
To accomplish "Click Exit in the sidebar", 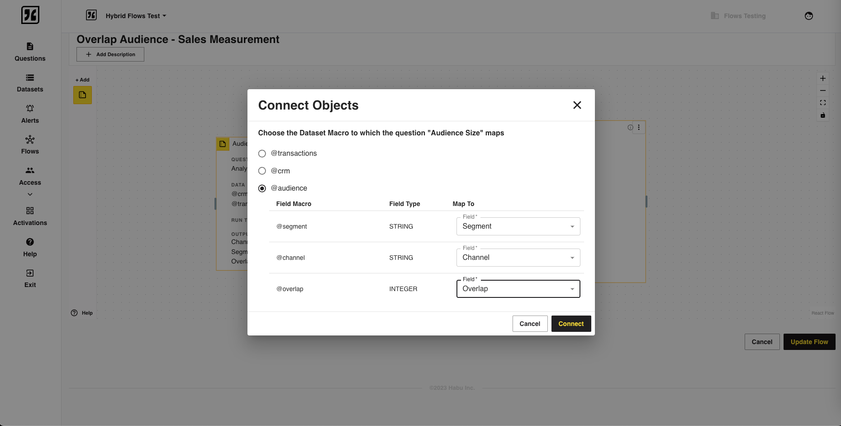I will [x=30, y=278].
